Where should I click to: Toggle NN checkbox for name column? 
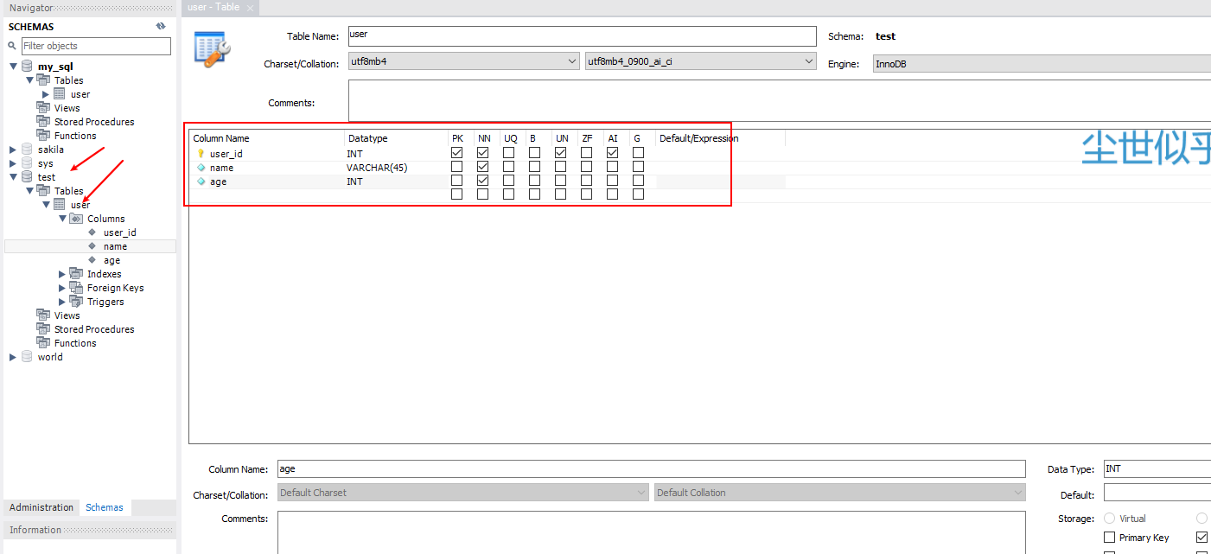coord(482,167)
